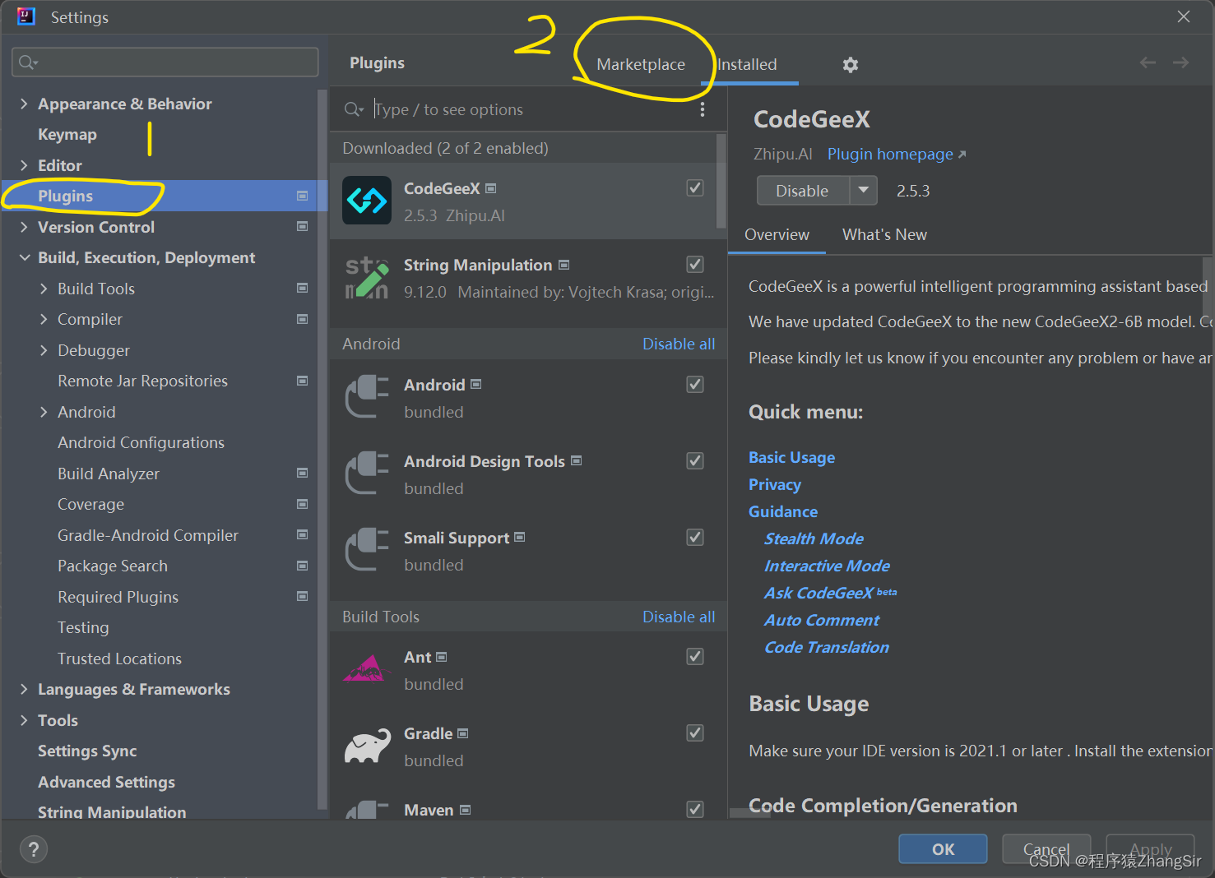Click the Ant plugin icon
Screen dimensions: 1215x878
coord(367,668)
